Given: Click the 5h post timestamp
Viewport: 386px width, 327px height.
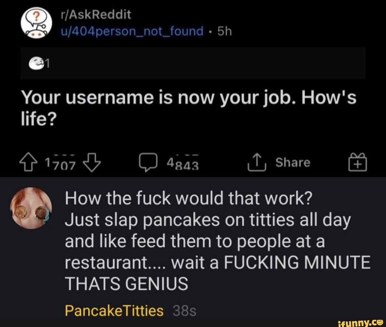Looking at the screenshot, I should coord(224,32).
